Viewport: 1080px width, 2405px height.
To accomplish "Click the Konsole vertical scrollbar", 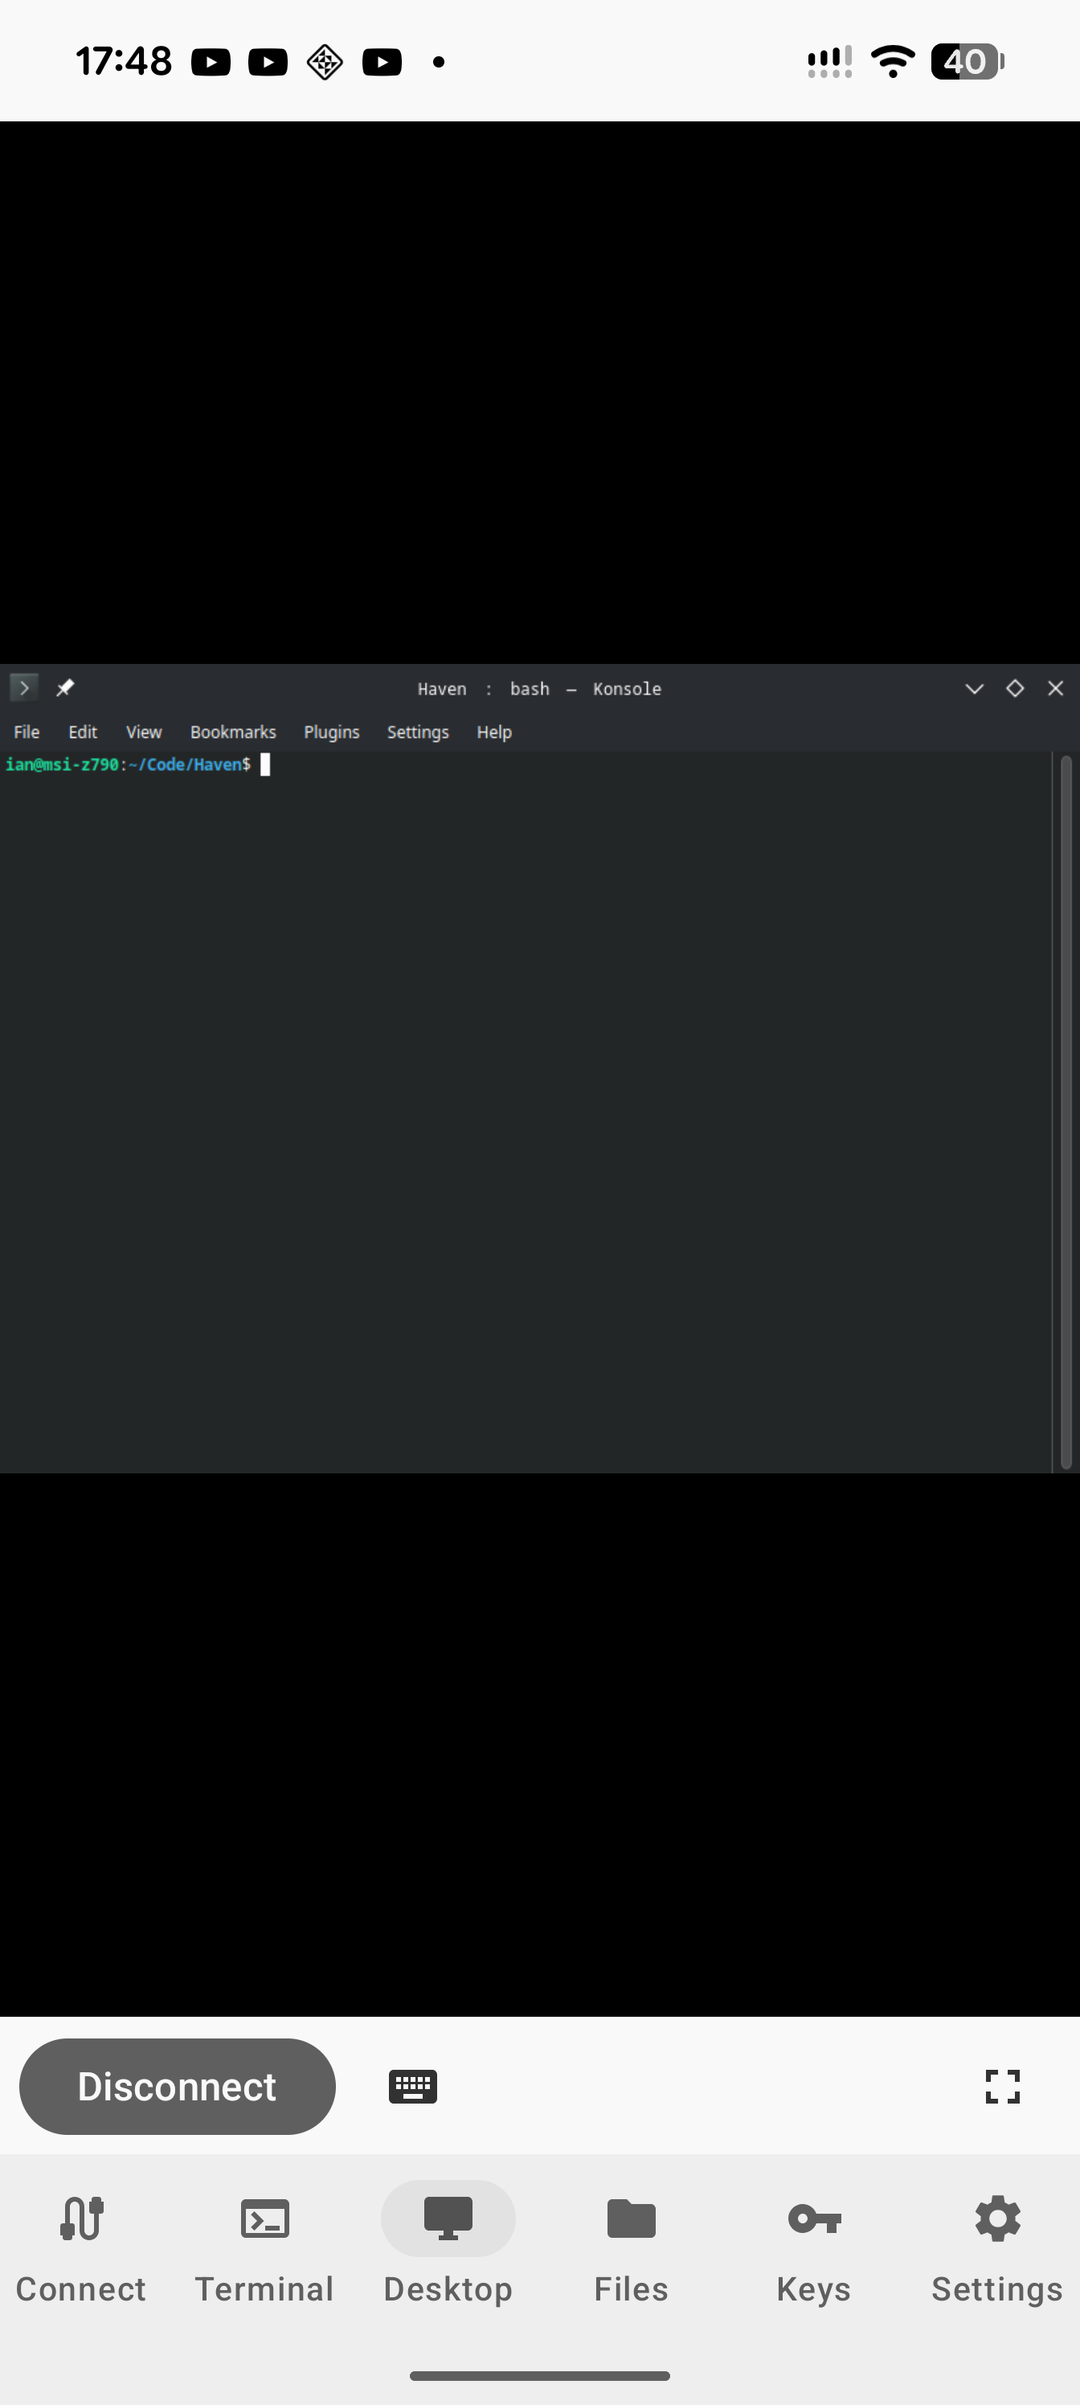I will (x=1065, y=1111).
